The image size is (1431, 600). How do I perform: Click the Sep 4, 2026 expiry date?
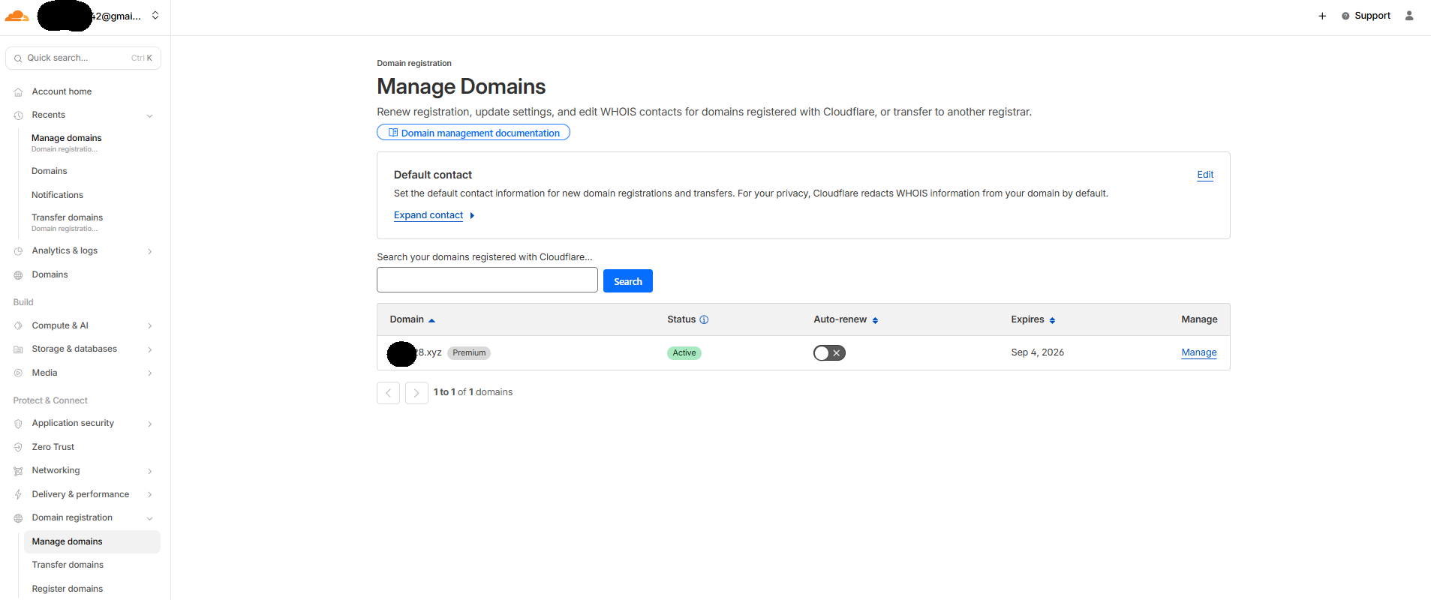[x=1037, y=352]
